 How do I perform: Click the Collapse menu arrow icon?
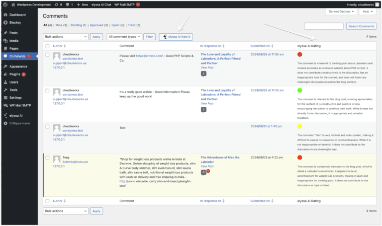pyautogui.click(x=5, y=123)
